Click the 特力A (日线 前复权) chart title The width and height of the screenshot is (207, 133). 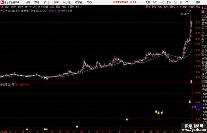[x=10, y=11]
